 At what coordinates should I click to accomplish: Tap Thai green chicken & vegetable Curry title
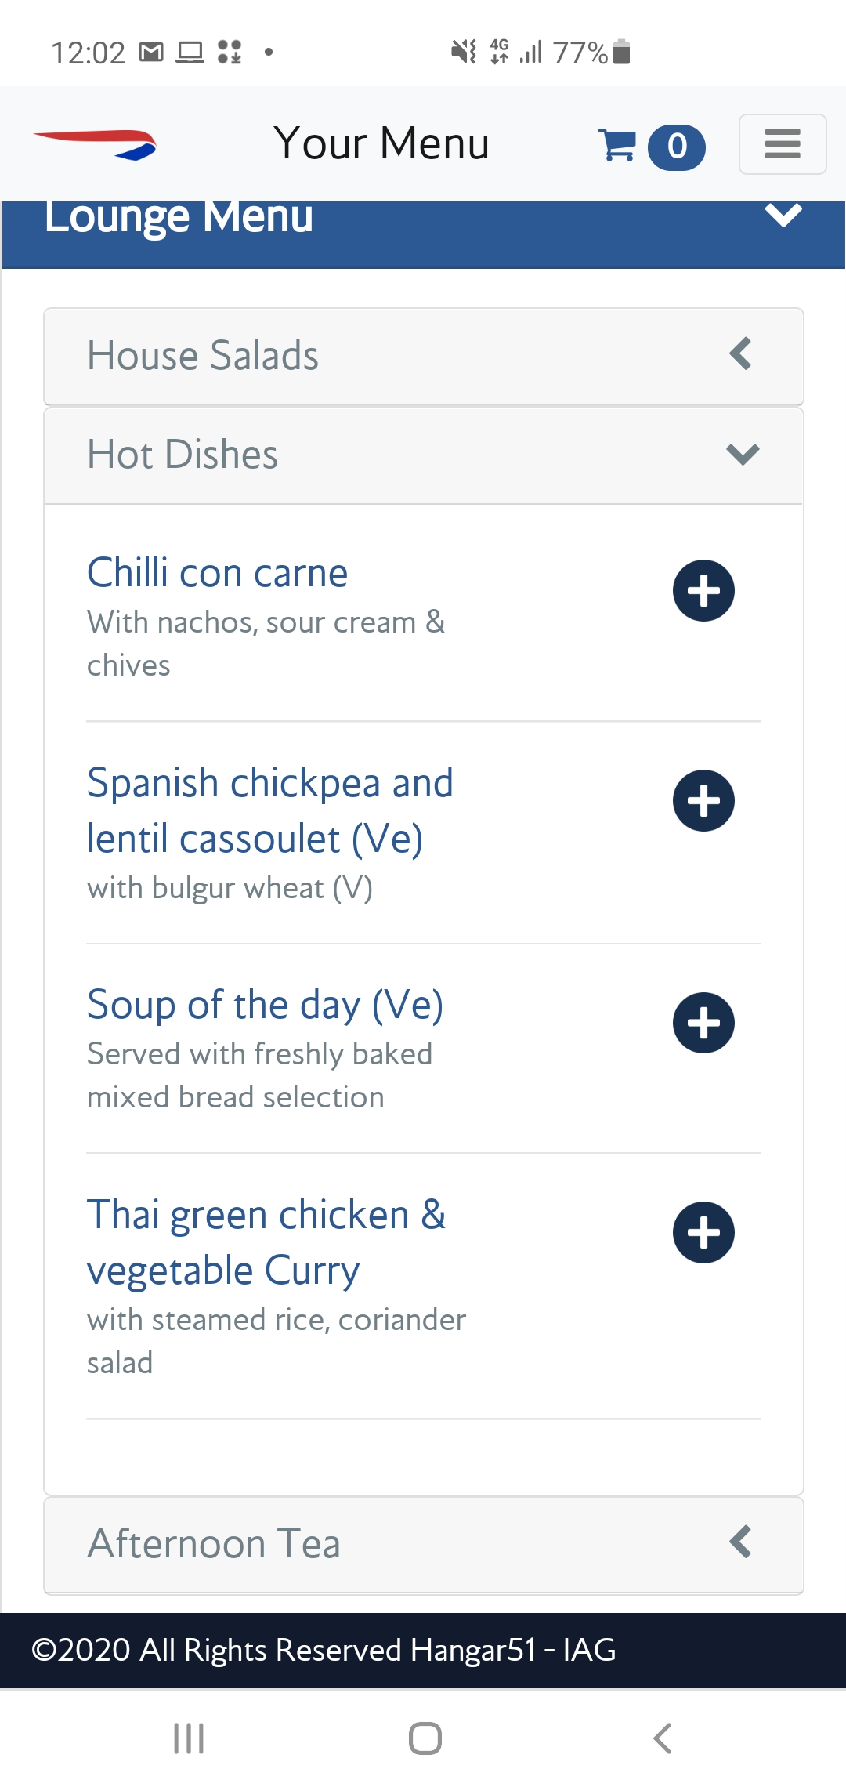tap(266, 1242)
